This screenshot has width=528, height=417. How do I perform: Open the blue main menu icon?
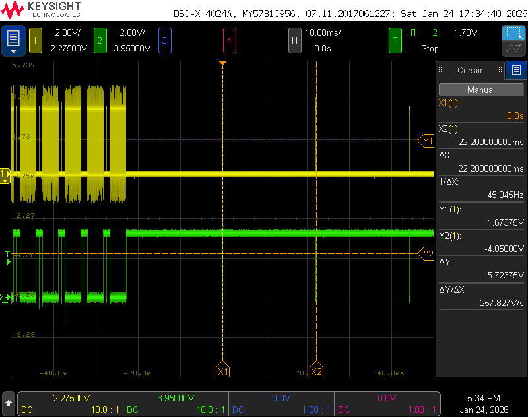point(13,41)
